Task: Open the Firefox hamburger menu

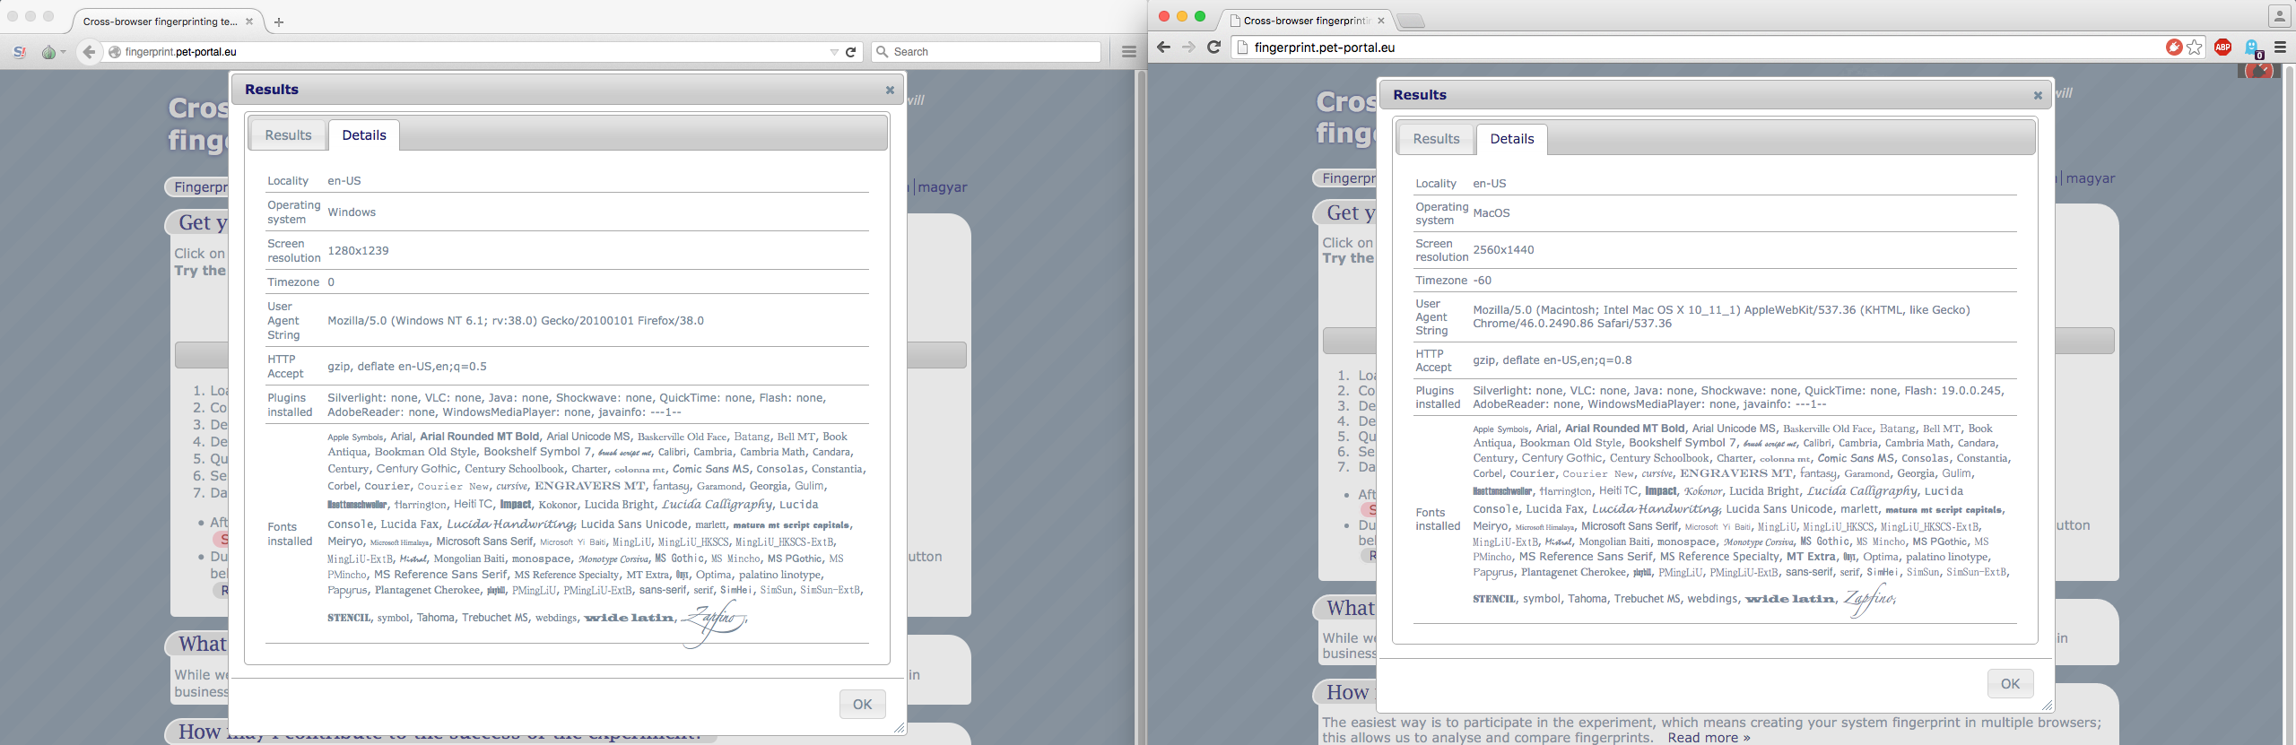Action: pos(1129,52)
